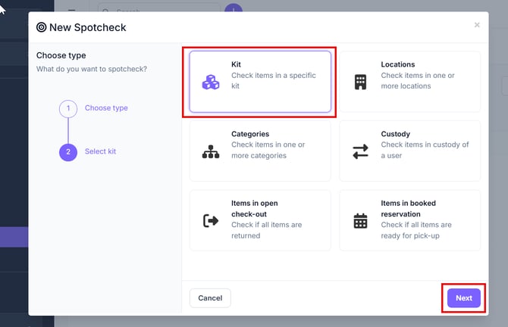The image size is (508, 327).
Task: Open the Choose type step label
Action: 106,108
